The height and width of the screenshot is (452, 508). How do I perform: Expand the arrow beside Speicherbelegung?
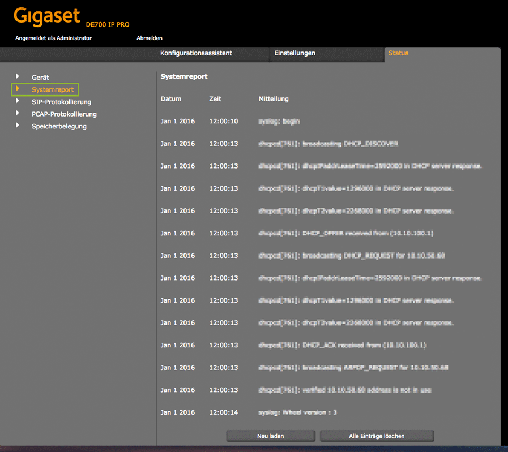[x=18, y=126]
